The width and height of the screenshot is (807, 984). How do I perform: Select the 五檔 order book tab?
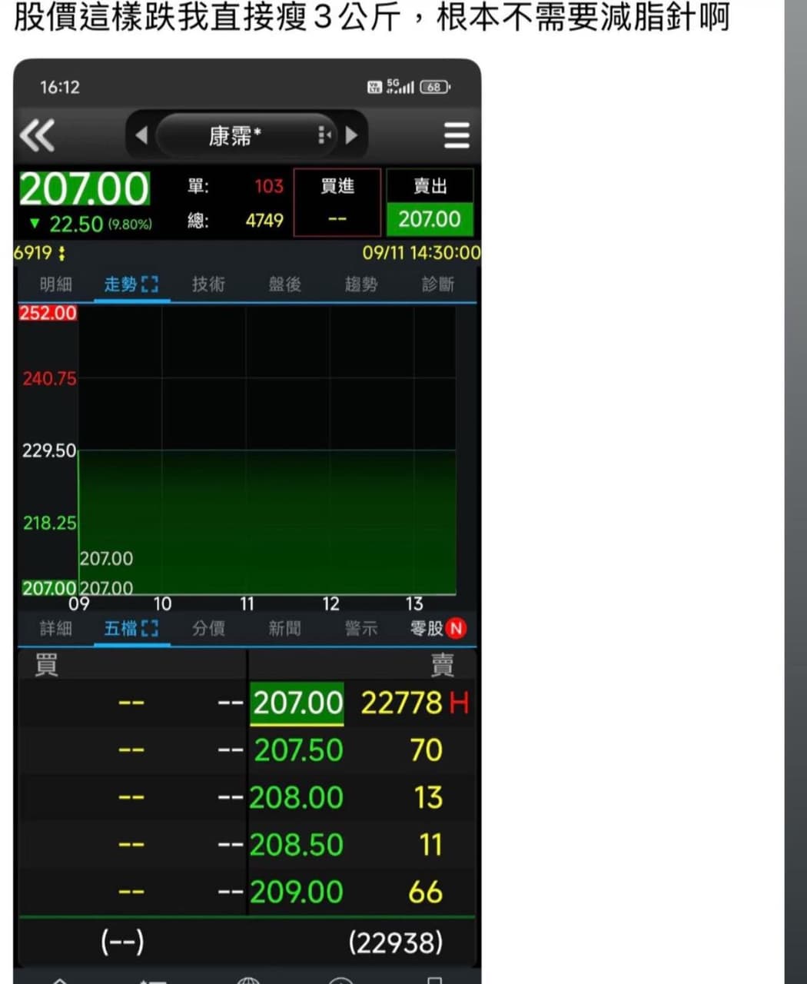pyautogui.click(x=121, y=629)
